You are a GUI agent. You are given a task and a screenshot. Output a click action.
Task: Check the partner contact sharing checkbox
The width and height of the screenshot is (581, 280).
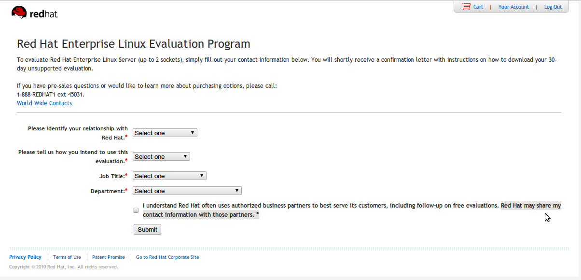136,210
